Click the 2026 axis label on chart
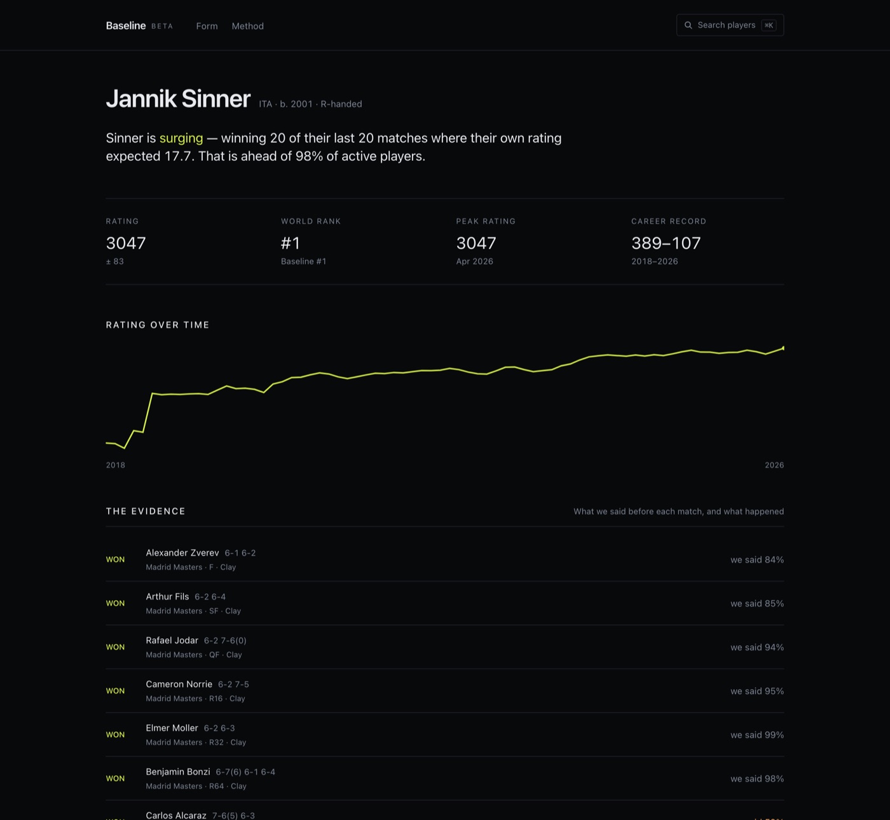The width and height of the screenshot is (890, 820). [774, 465]
